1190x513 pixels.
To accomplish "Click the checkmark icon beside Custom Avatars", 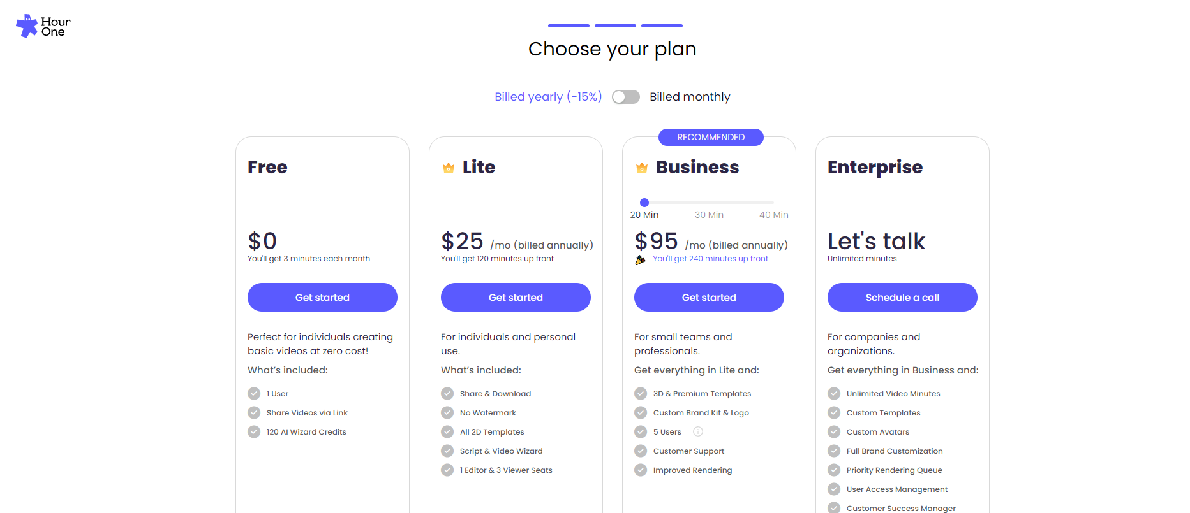I will [x=834, y=432].
